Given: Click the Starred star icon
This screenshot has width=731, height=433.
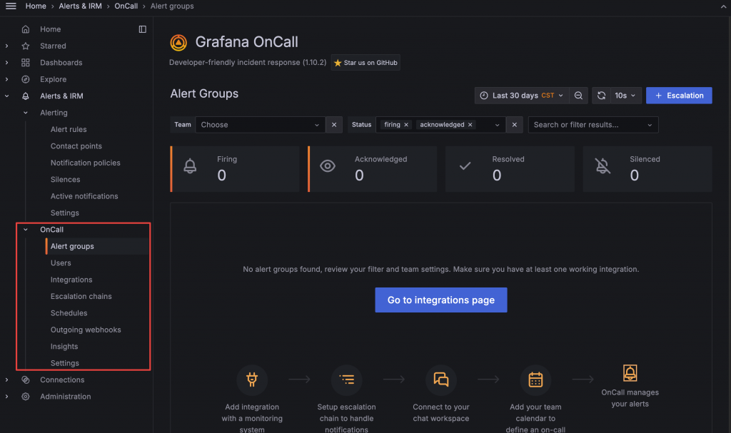Looking at the screenshot, I should click(26, 46).
